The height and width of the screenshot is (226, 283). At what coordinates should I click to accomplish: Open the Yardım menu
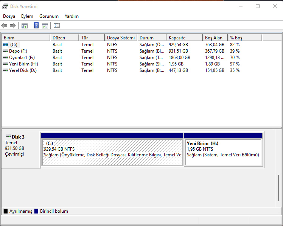point(72,16)
